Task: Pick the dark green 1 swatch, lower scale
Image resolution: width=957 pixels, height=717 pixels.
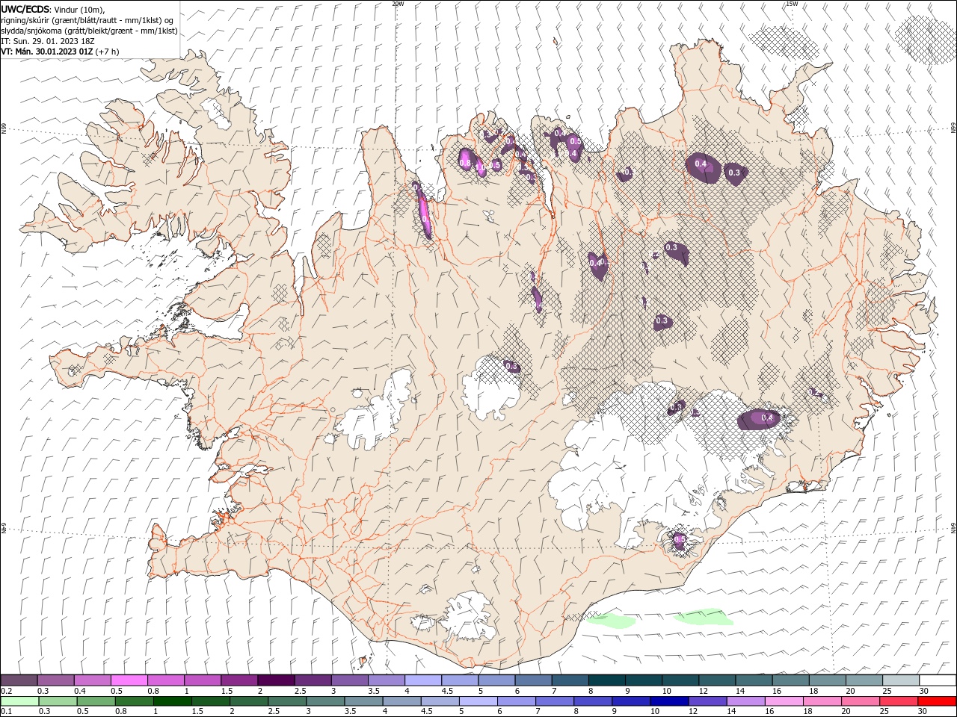Action: coord(173,701)
